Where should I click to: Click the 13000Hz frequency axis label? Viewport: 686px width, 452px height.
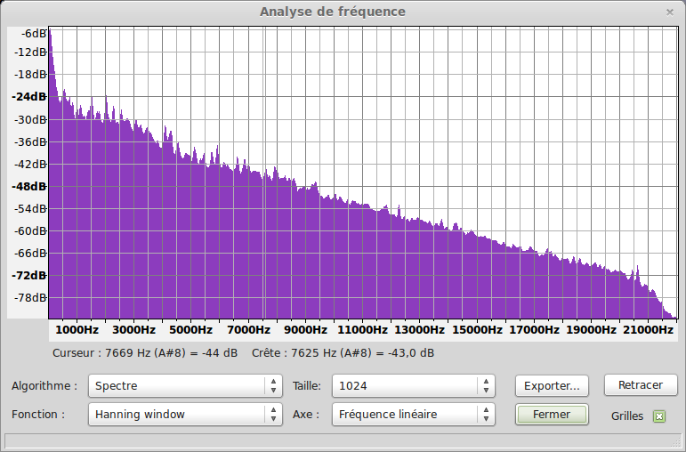click(x=420, y=330)
